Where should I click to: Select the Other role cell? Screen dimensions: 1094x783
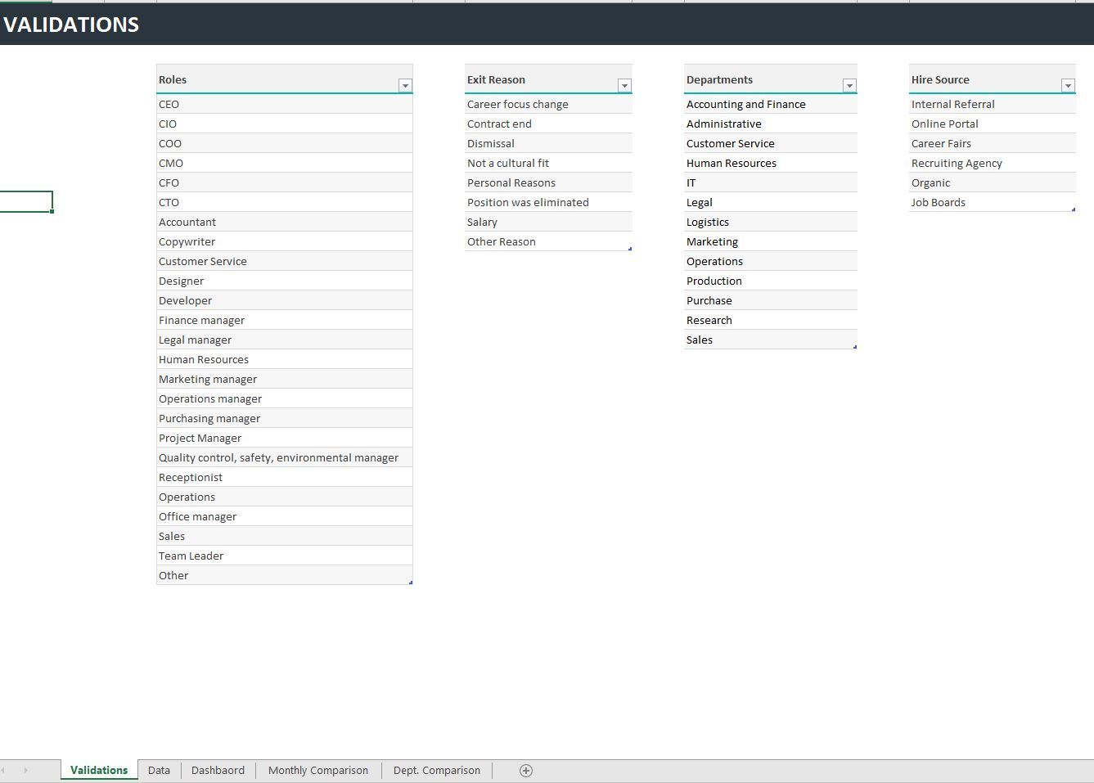[x=285, y=575]
